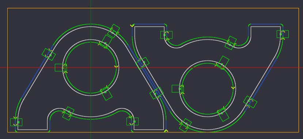The image size is (303, 139).
Task: Select tab marker at bottom of right circle
Action: [x=223, y=115]
